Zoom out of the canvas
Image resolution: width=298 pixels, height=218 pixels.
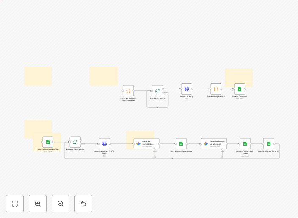[x=61, y=204]
